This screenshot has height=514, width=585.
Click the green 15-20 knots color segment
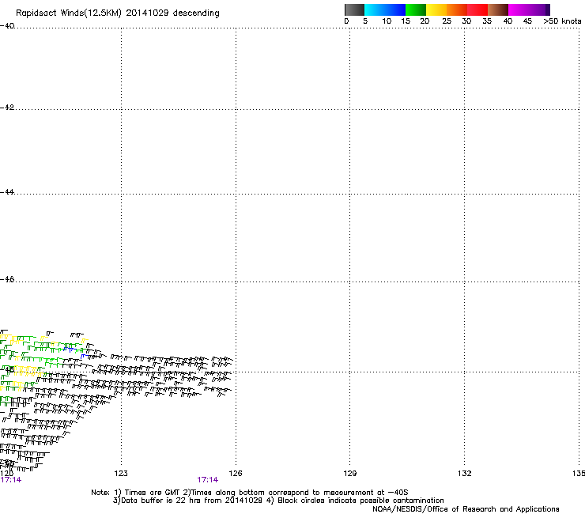pos(416,9)
